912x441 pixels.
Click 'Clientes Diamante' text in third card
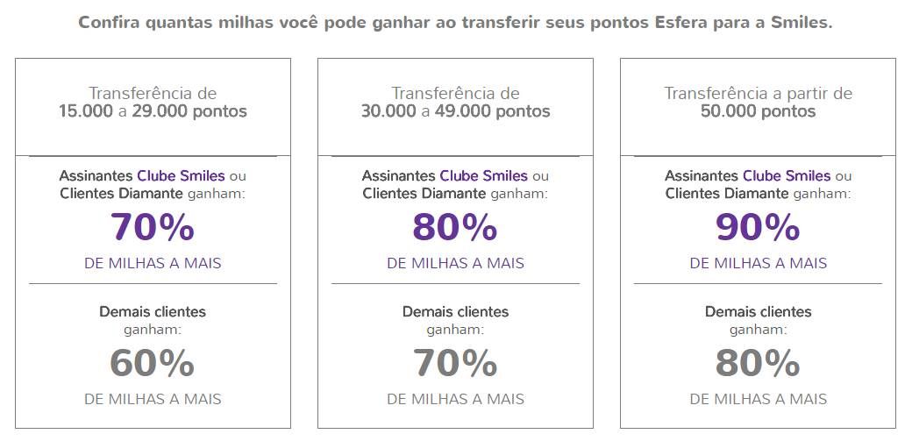click(726, 194)
